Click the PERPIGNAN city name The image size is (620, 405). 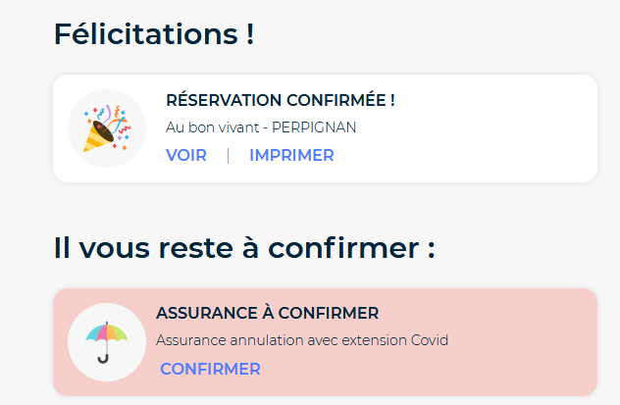tap(314, 127)
